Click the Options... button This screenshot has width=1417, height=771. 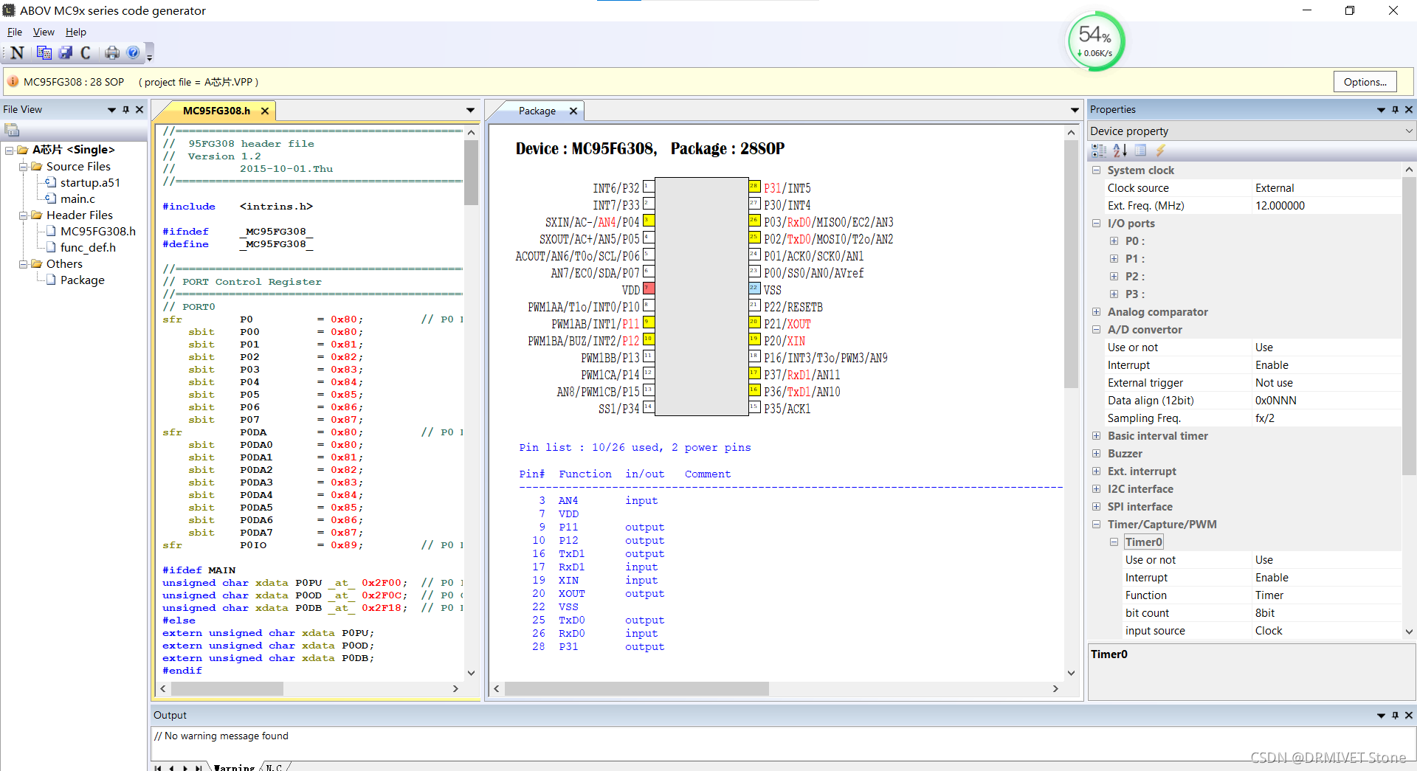click(x=1365, y=82)
